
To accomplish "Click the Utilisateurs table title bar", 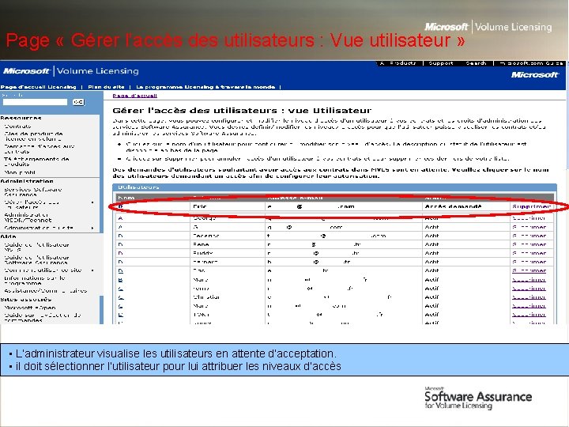I will pyautogui.click(x=334, y=187).
